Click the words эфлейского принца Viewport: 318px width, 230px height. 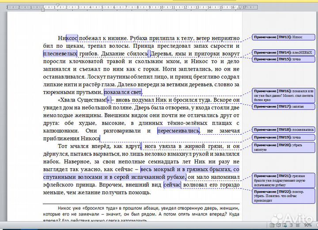(70, 185)
